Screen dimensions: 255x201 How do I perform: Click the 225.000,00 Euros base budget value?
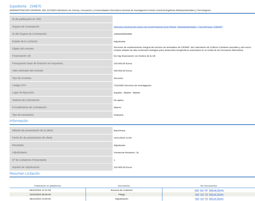click(123, 63)
